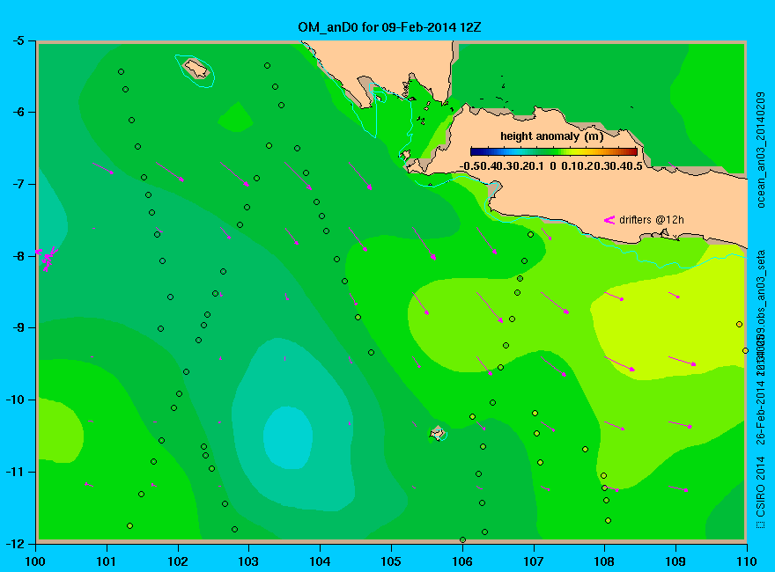Click the light cyan height minimum near 103.5 east
775x572 pixels.
point(288,436)
